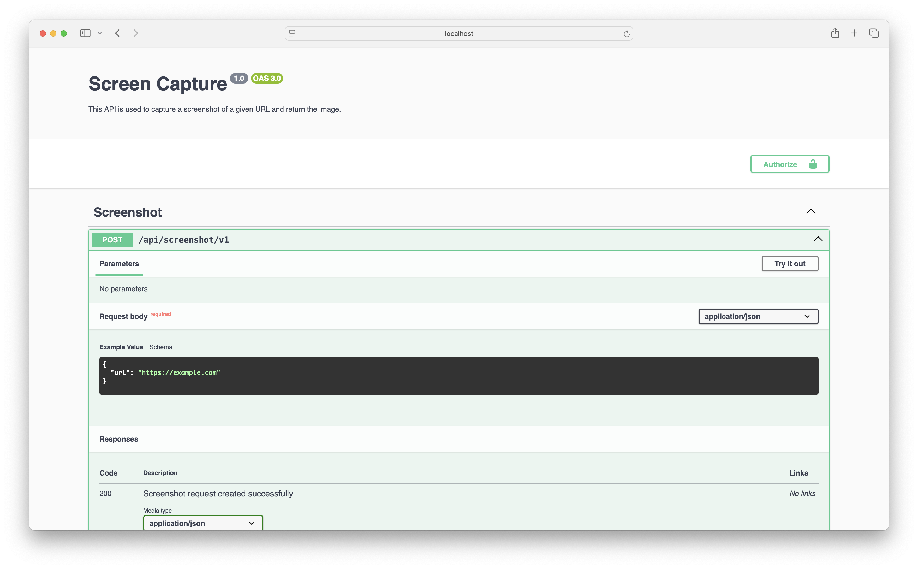Click the POST method badge

click(x=112, y=240)
